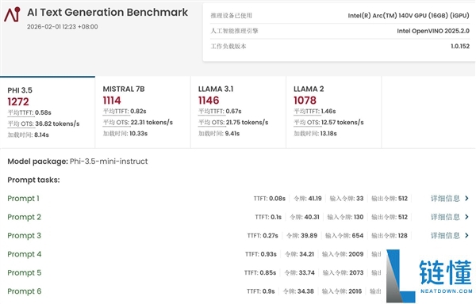Click the LLAMA 2 average TTFT 1.46s
The image size is (476, 304).
[x=328, y=112]
